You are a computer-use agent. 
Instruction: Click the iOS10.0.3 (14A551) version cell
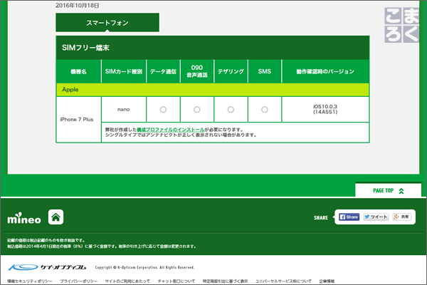click(325, 109)
